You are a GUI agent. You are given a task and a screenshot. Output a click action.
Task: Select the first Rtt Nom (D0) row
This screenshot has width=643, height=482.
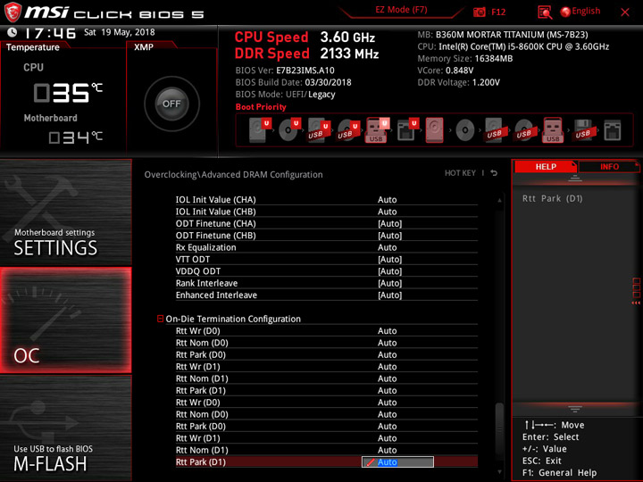click(327, 343)
